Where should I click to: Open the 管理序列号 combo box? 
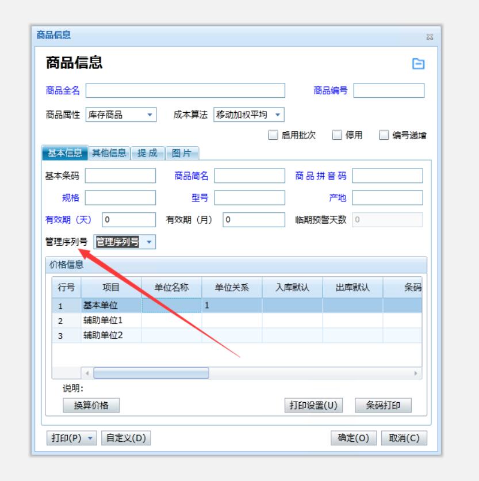click(x=149, y=242)
